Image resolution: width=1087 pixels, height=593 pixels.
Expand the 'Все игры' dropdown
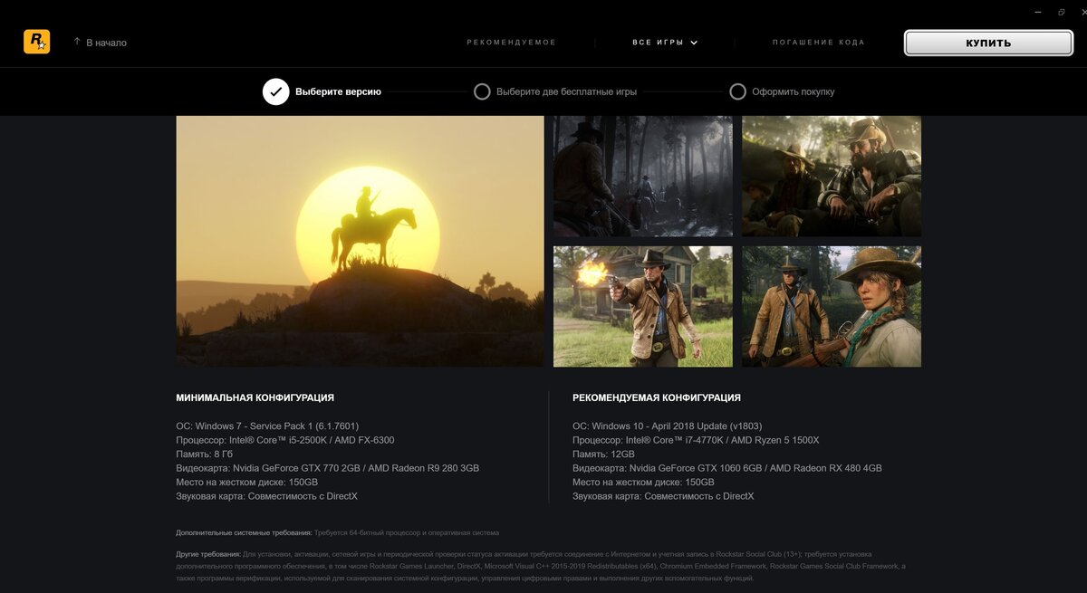(x=665, y=43)
